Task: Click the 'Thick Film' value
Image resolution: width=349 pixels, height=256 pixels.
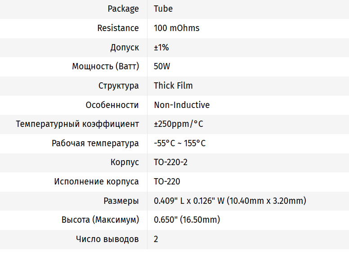Action: pos(173,85)
